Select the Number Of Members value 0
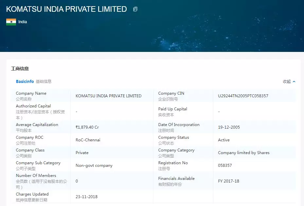The width and height of the screenshot is (304, 206). click(77, 181)
